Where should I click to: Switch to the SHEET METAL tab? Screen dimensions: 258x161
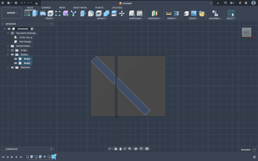pos(80,7)
